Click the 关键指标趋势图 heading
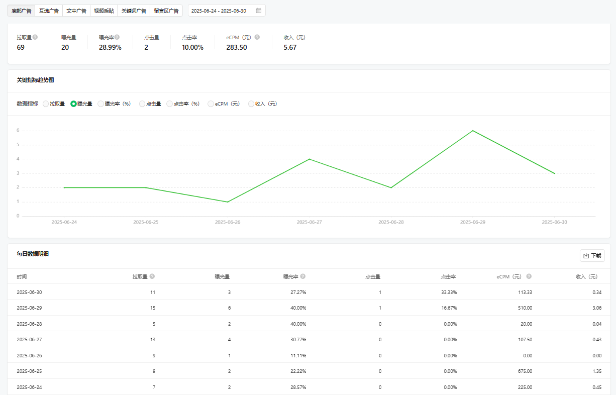This screenshot has height=395, width=616. [35, 80]
